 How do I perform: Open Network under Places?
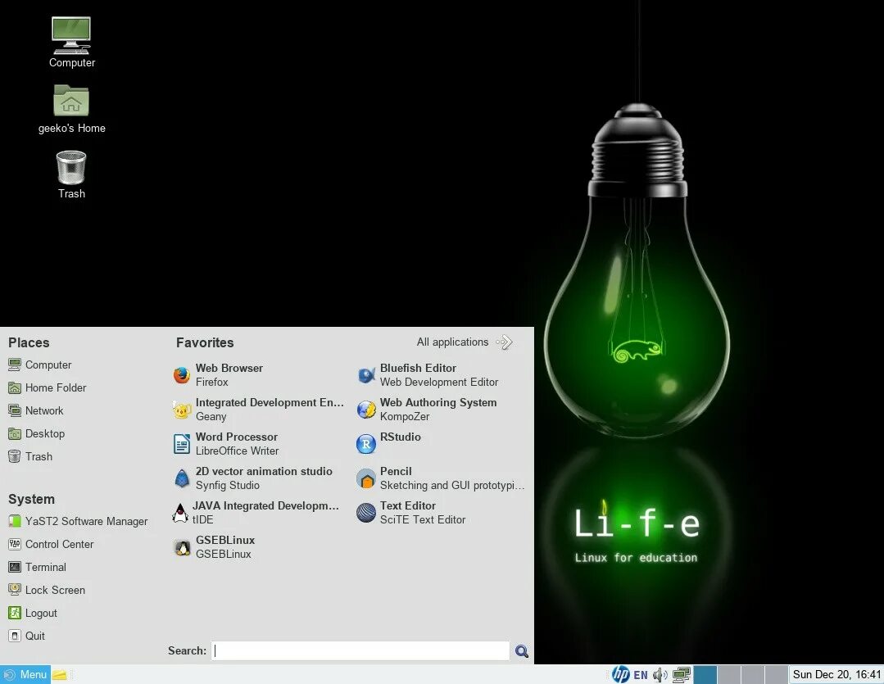click(x=35, y=410)
